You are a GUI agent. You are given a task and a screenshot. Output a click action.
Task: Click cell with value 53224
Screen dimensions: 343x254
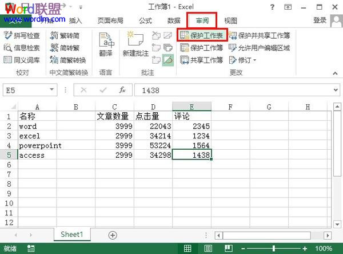pos(153,145)
